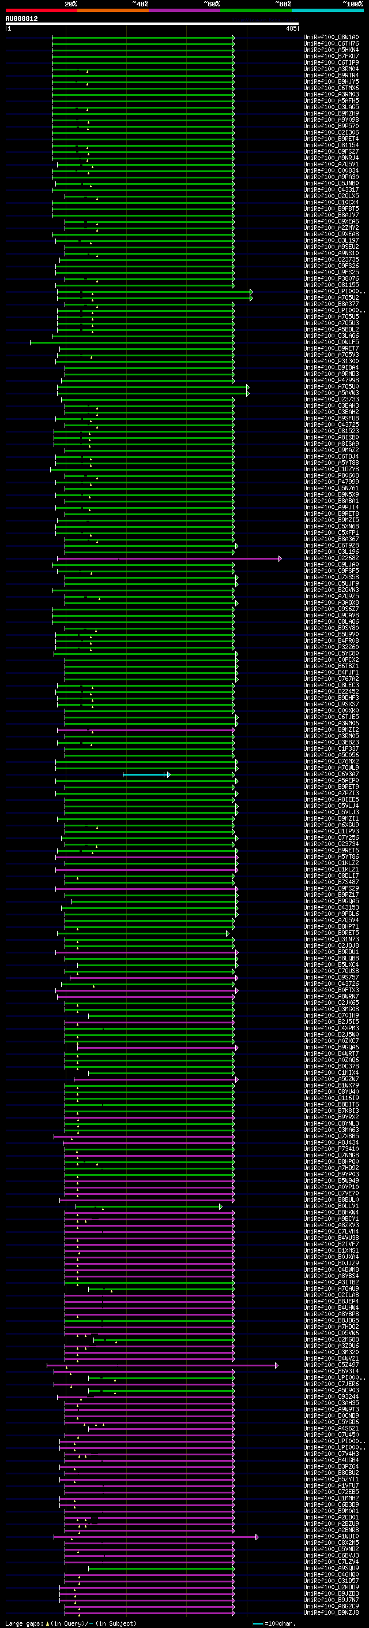This screenshot has height=1628, width=369.
Task: Click the UniRef100_B4FJF1 label
Action: click(331, 672)
